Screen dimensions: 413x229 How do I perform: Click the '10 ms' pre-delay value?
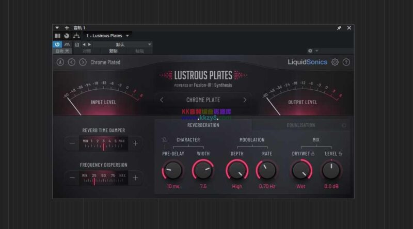(x=173, y=186)
